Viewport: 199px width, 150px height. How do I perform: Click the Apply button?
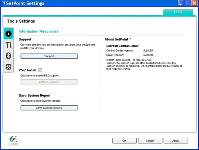(x=176, y=141)
